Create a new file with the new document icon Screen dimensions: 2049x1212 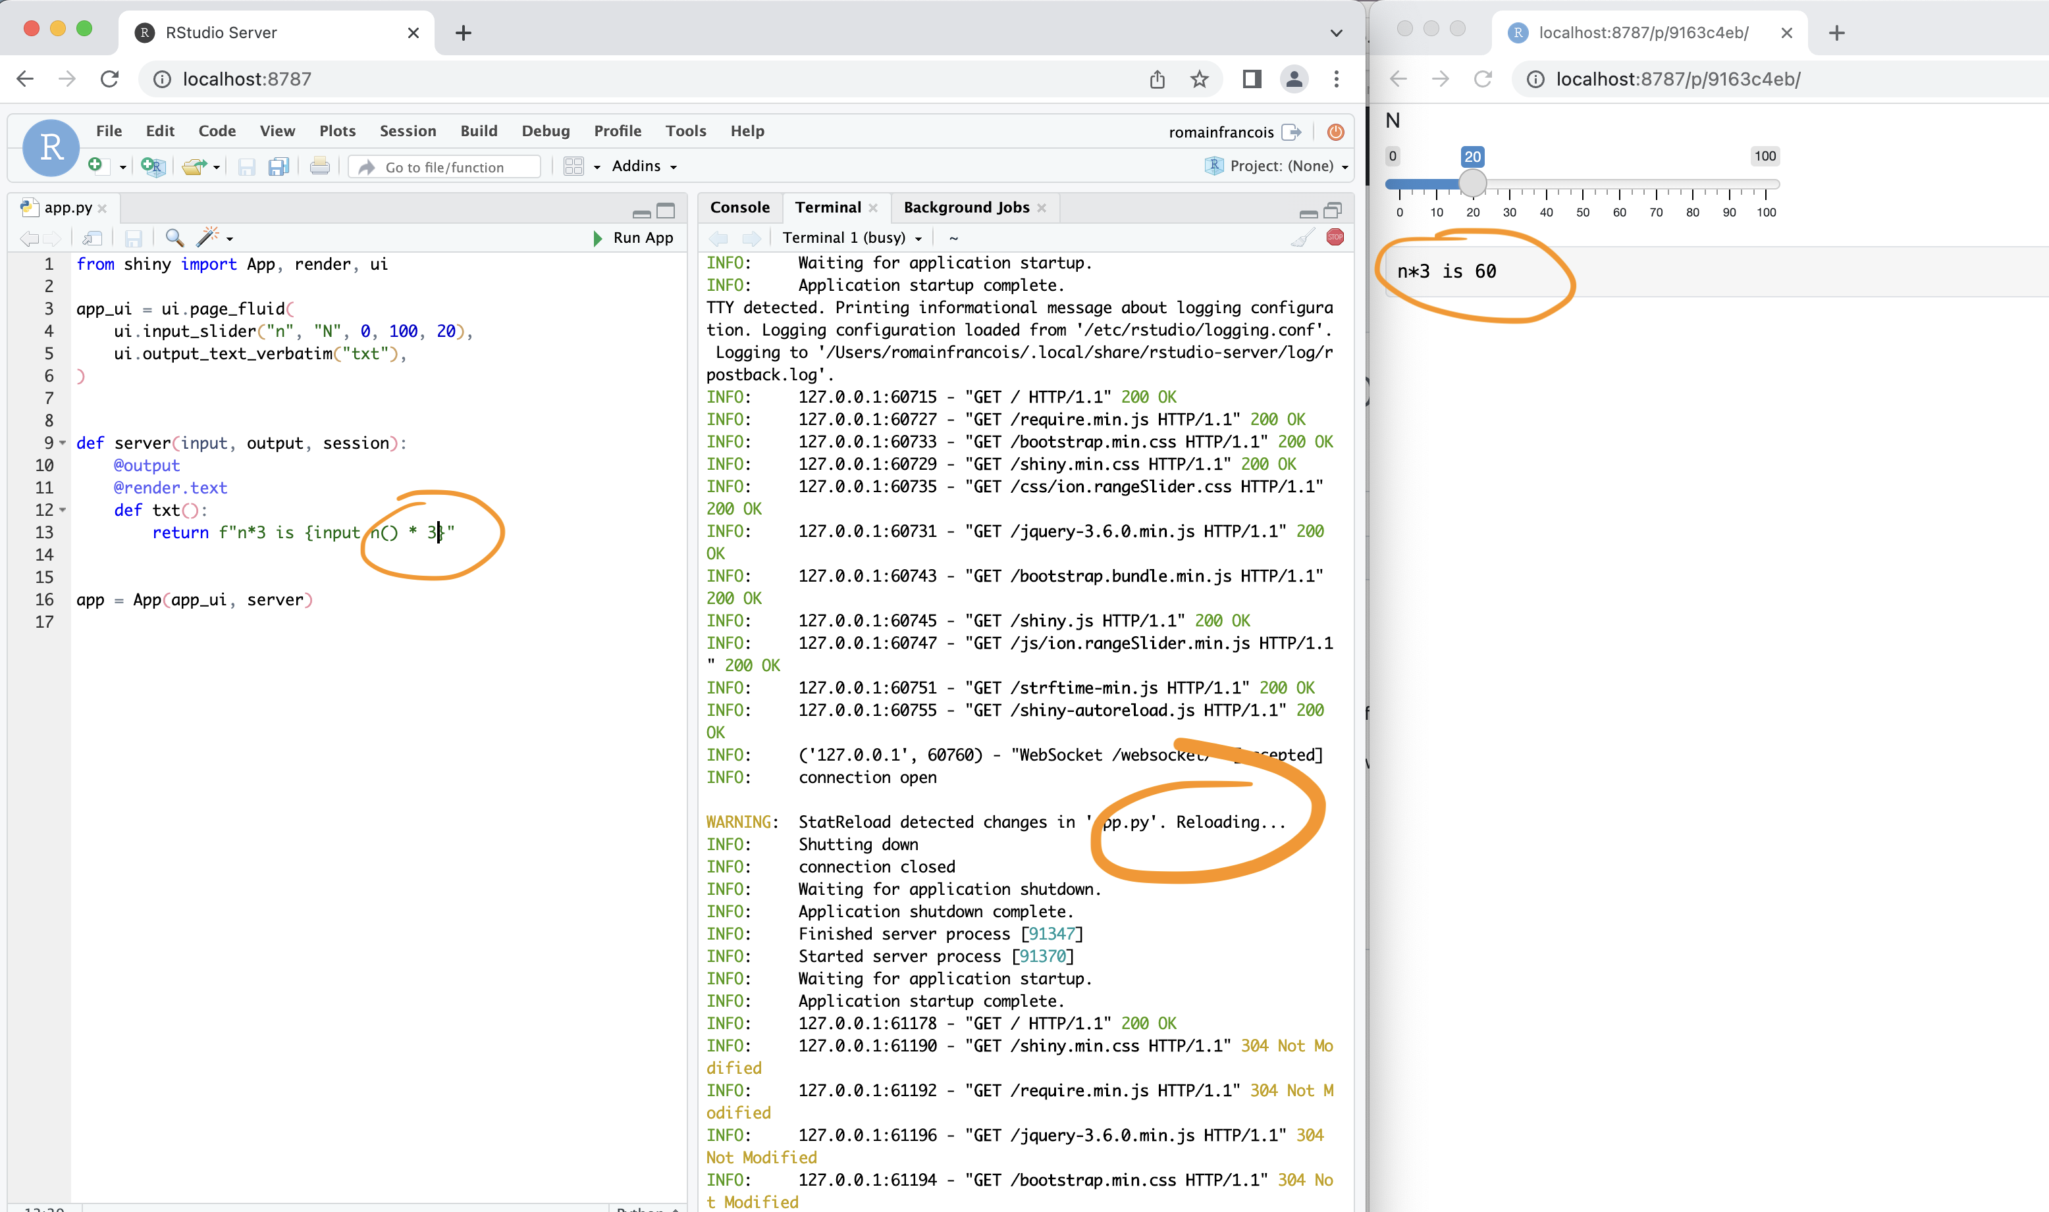[98, 166]
